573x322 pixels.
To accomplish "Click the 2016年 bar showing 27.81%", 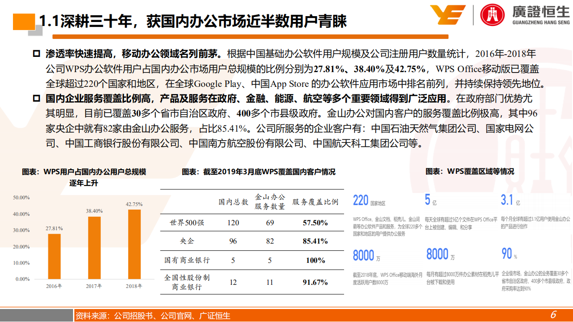I will [55, 257].
